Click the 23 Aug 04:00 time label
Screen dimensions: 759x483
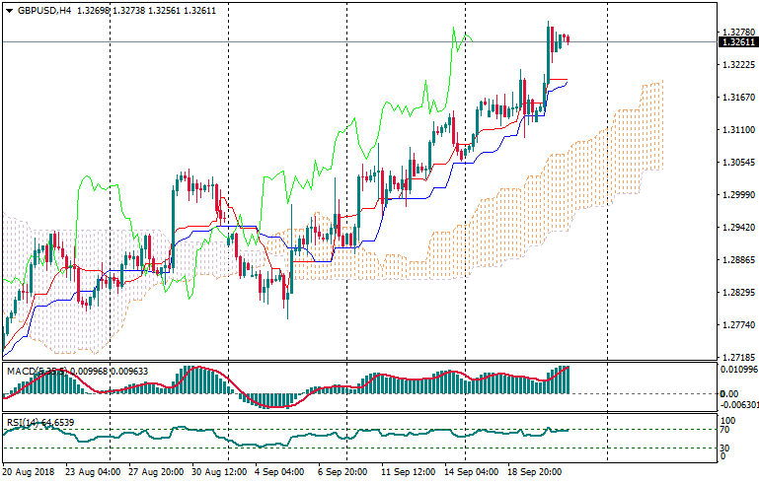coord(91,472)
